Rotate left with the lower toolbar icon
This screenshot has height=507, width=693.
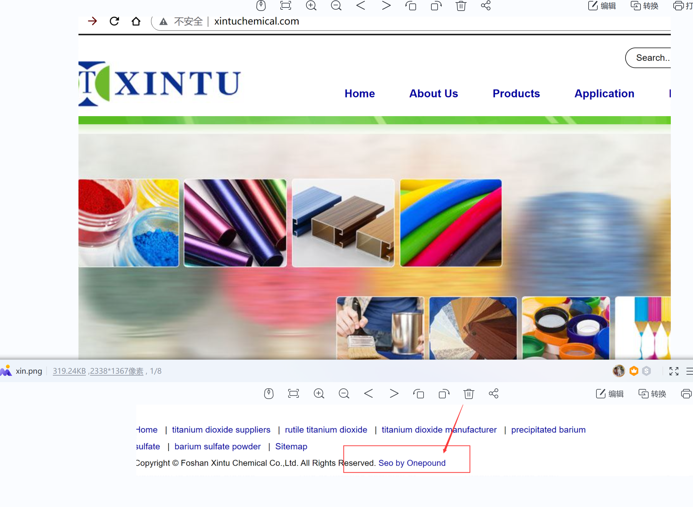pyautogui.click(x=419, y=394)
